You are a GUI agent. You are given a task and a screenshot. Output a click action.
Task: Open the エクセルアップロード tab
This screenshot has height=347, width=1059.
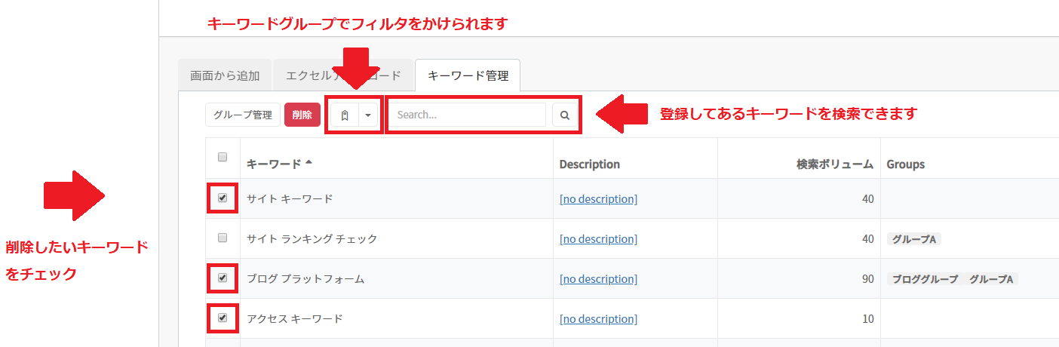point(343,75)
